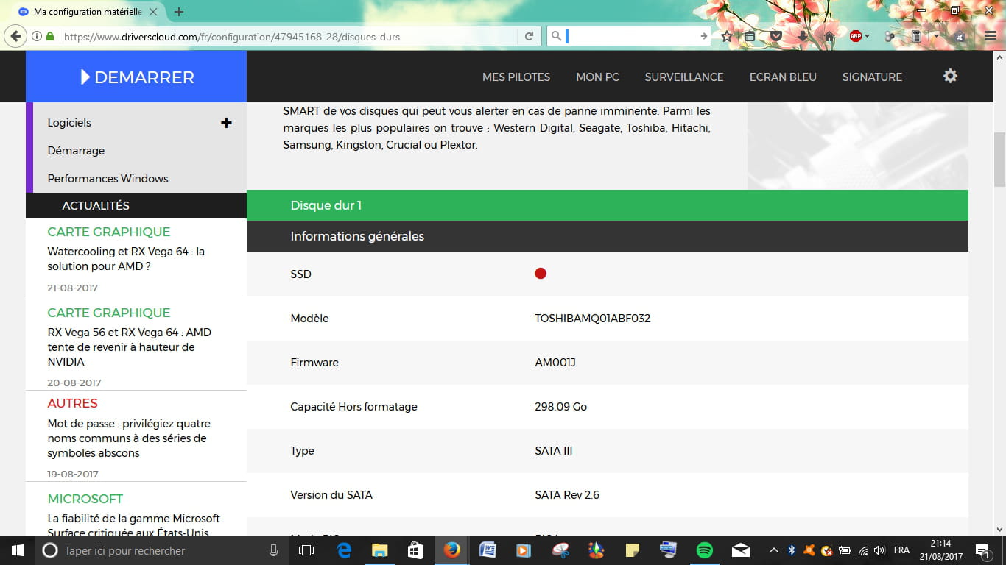Open Démarrage in sidebar

click(x=76, y=151)
